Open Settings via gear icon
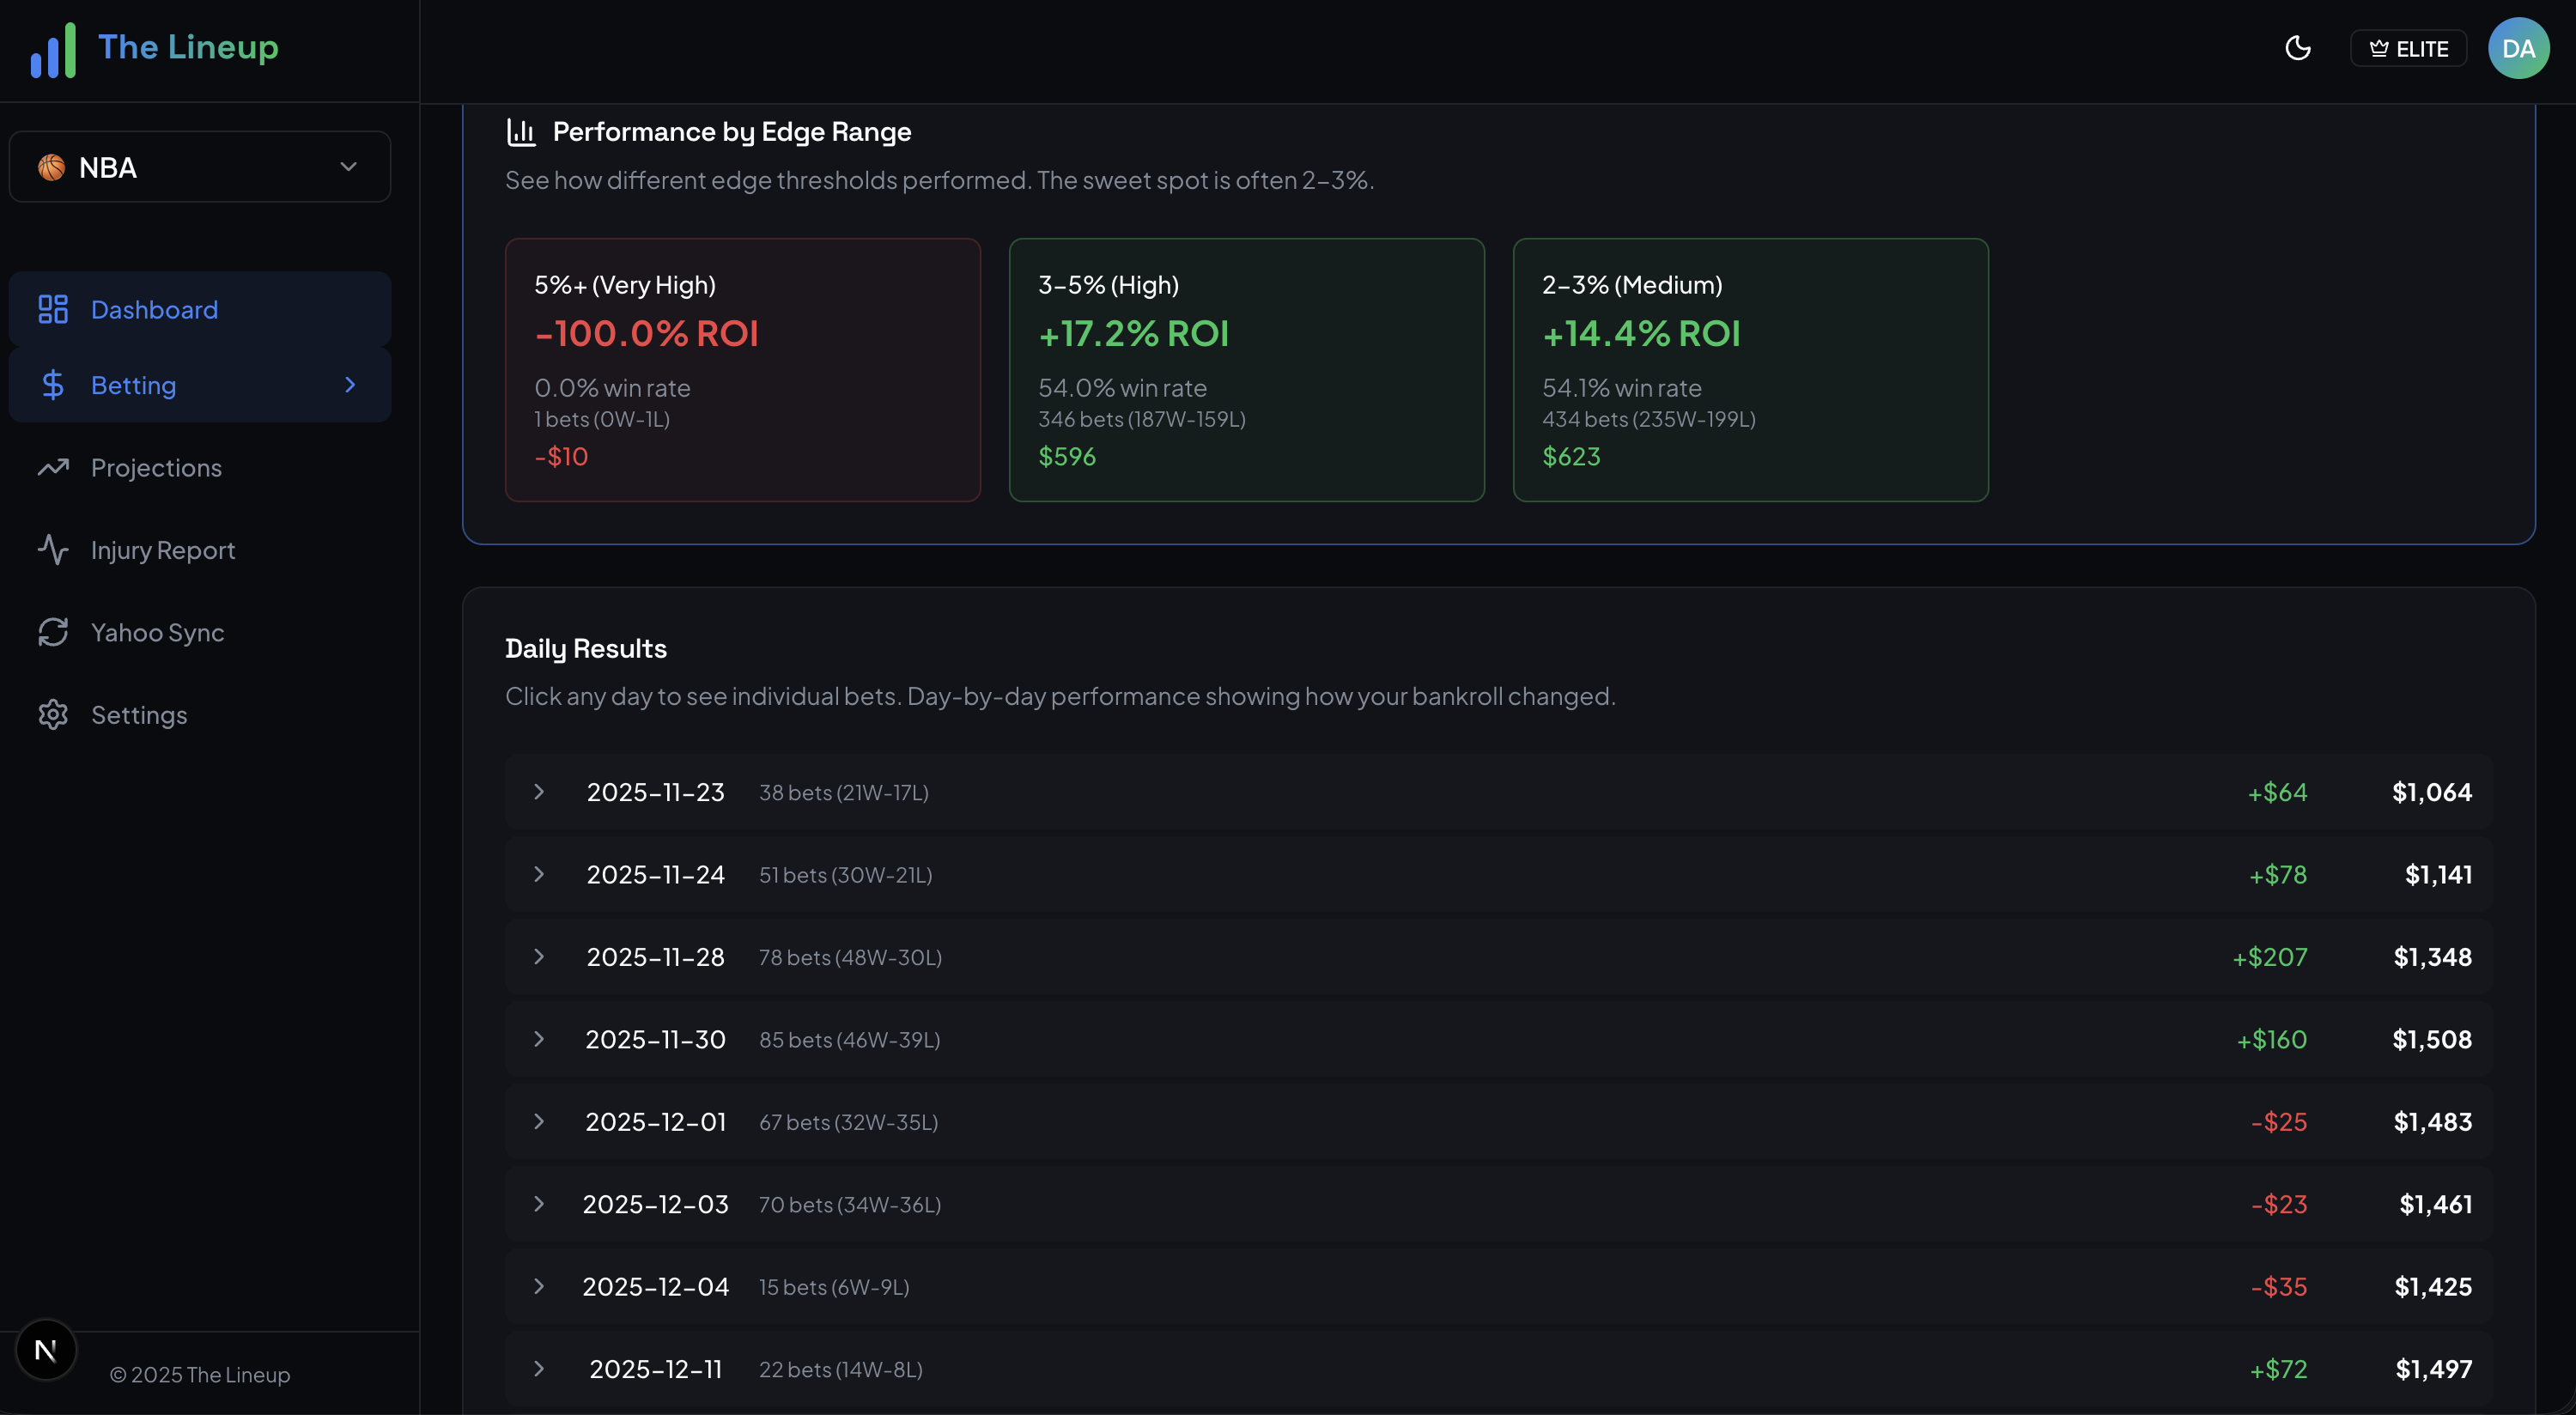The image size is (2576, 1415). pos(53,715)
